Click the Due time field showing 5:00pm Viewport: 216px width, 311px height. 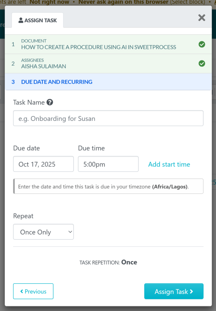(108, 164)
